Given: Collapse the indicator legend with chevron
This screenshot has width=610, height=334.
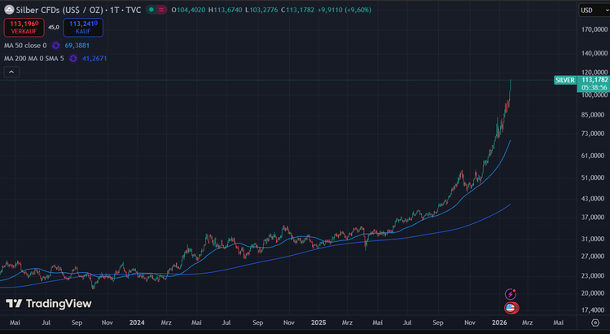Looking at the screenshot, I should pos(11,73).
